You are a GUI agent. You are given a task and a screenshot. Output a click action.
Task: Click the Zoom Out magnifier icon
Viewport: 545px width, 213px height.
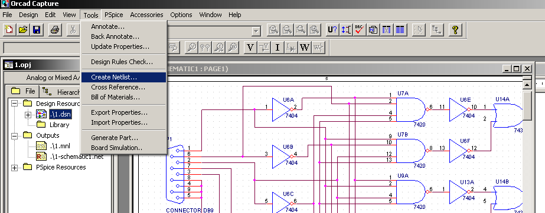tap(287, 30)
